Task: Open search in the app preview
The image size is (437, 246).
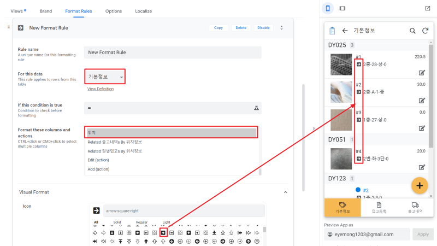Action: coord(412,31)
